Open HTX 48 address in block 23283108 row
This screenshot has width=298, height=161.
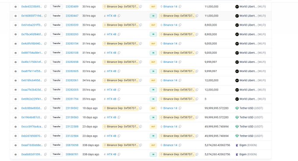111,53
